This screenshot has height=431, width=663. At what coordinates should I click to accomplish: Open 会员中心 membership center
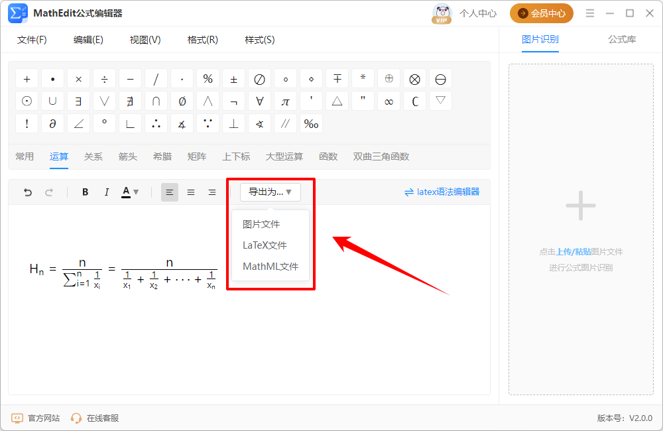pyautogui.click(x=541, y=13)
